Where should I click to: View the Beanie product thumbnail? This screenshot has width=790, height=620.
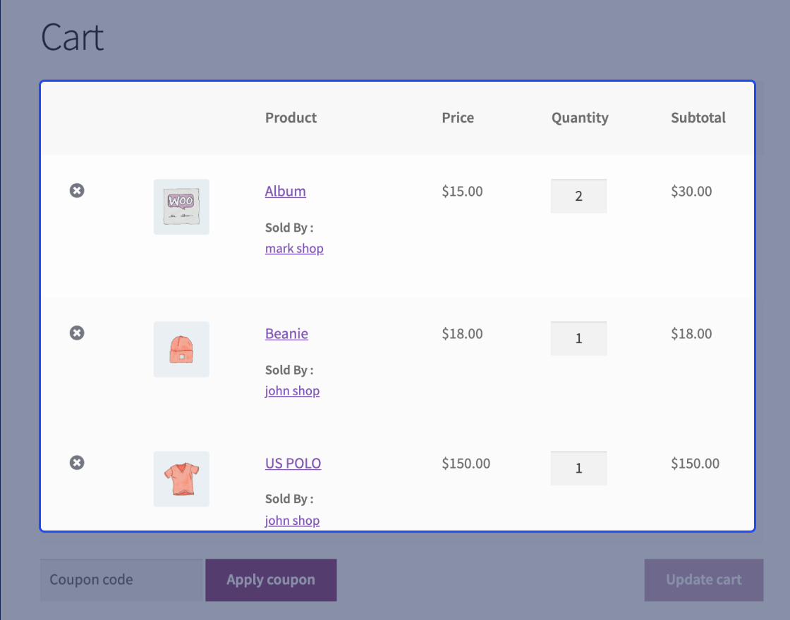pos(181,349)
